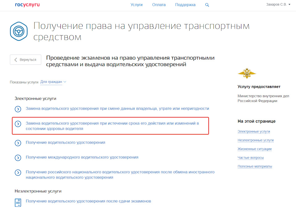The image size is (296, 209).
Task: Click arrow icon beside Замена при смене данных владельца
Action: click(18, 109)
